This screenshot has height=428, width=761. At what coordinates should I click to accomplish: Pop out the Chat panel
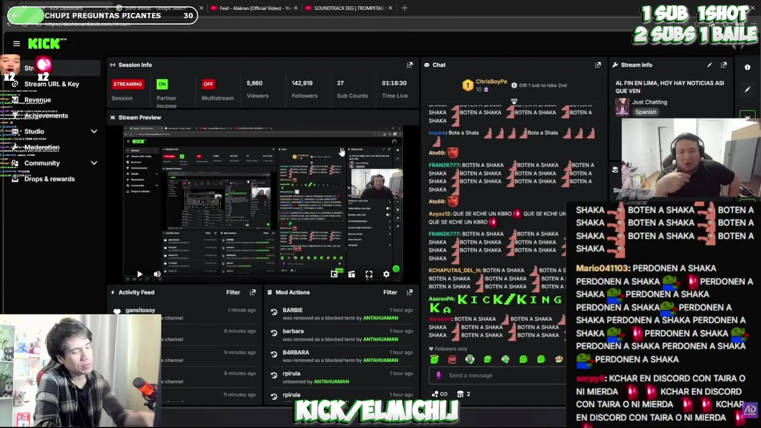click(x=598, y=65)
